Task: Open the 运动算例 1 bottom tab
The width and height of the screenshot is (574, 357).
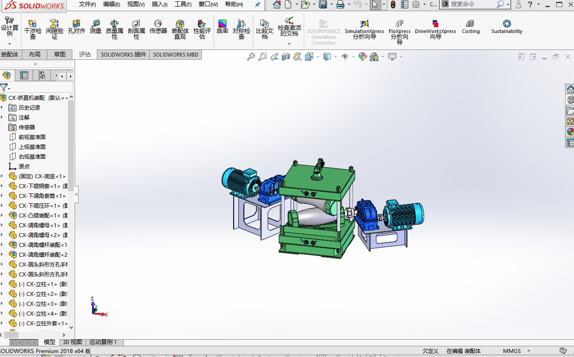Action: click(103, 342)
